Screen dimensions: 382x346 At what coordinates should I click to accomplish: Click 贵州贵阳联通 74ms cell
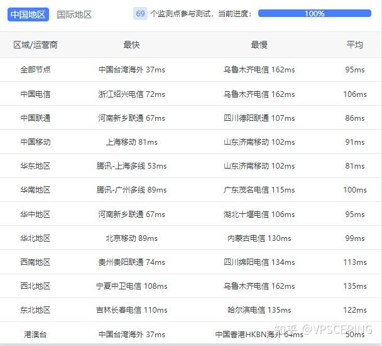[131, 262]
